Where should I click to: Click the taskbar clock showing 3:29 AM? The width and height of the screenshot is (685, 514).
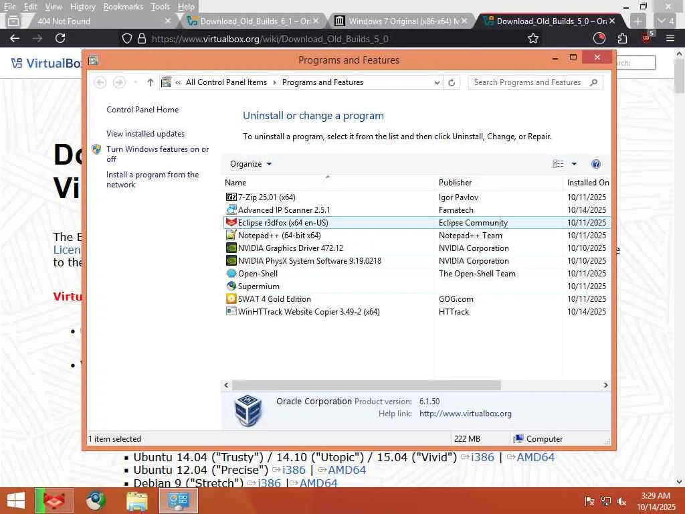[x=656, y=501]
